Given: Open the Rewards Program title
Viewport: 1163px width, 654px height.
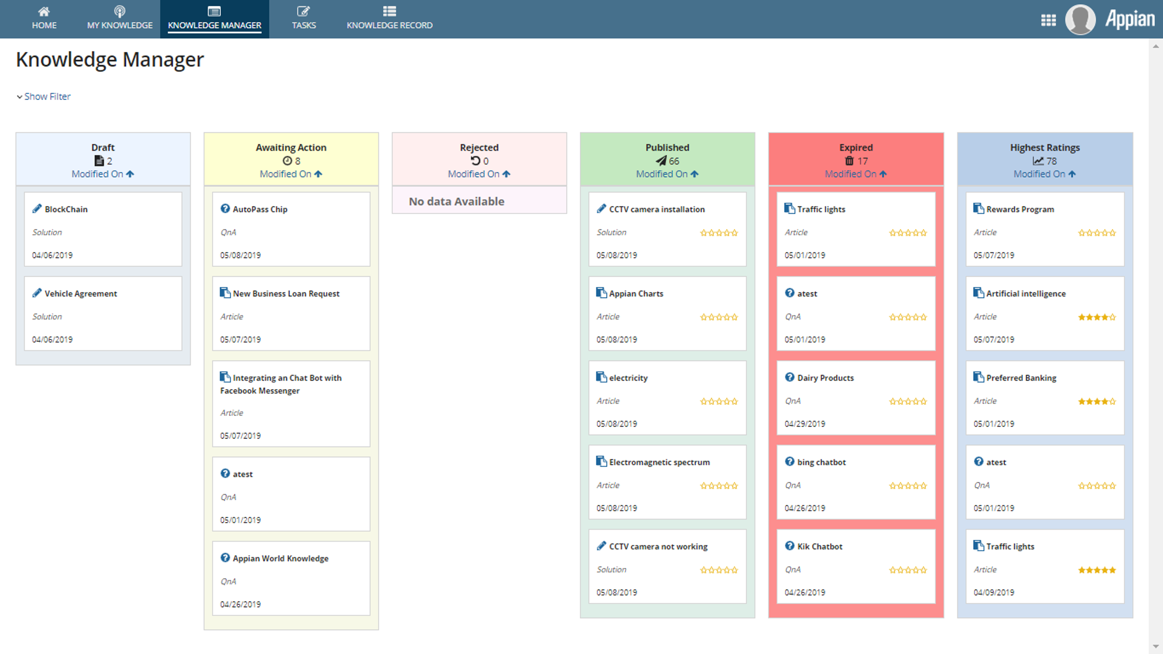Looking at the screenshot, I should 1020,209.
